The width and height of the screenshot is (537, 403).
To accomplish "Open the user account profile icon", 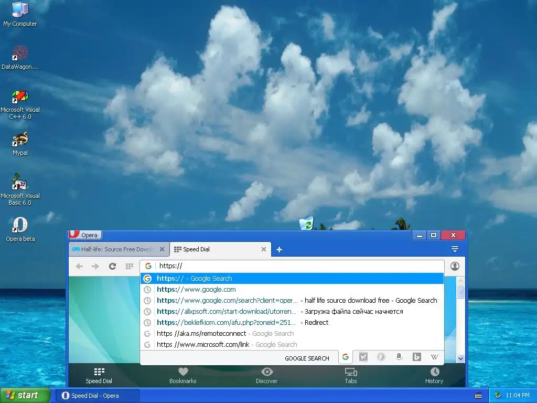I will tap(455, 266).
